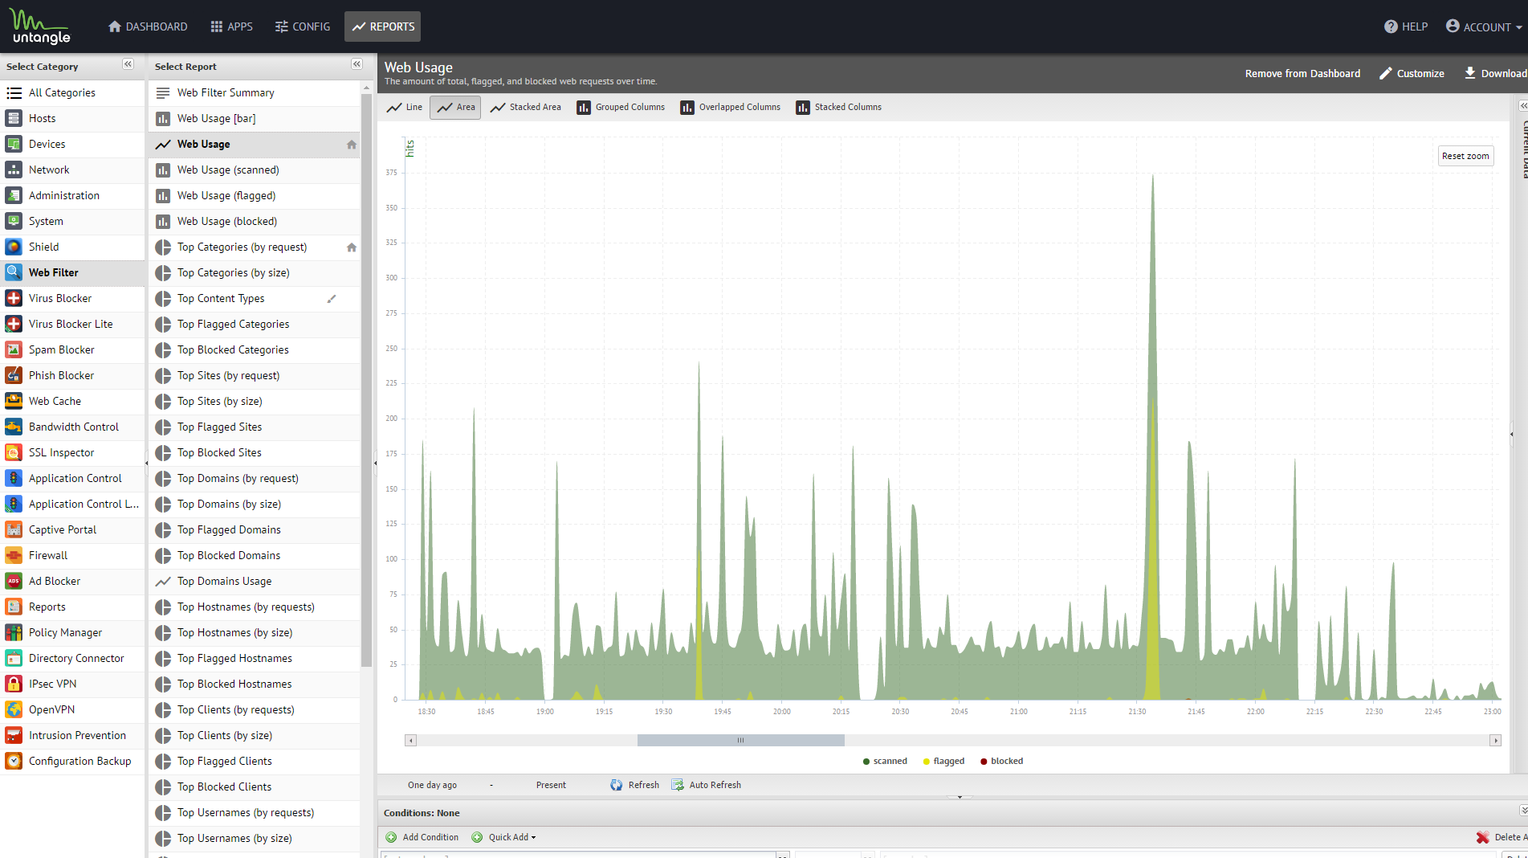Image resolution: width=1528 pixels, height=858 pixels.
Task: Open the Quick Add dropdown
Action: click(x=503, y=837)
